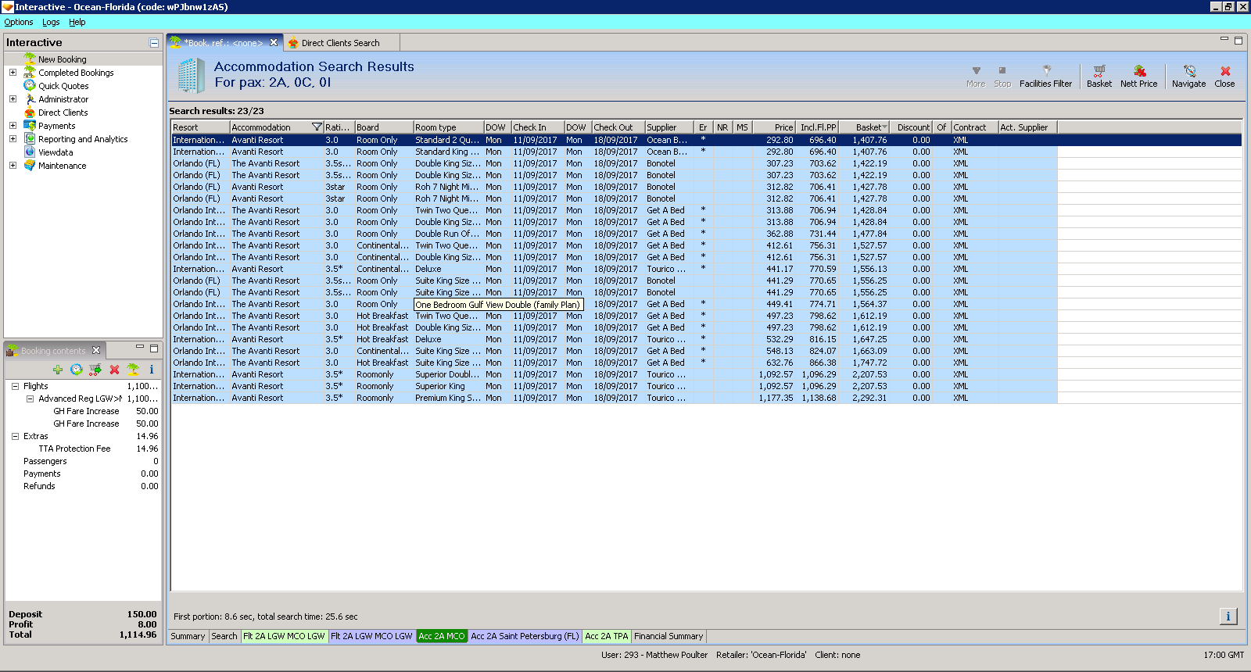Open the Logs menu
This screenshot has width=1251, height=672.
click(51, 22)
